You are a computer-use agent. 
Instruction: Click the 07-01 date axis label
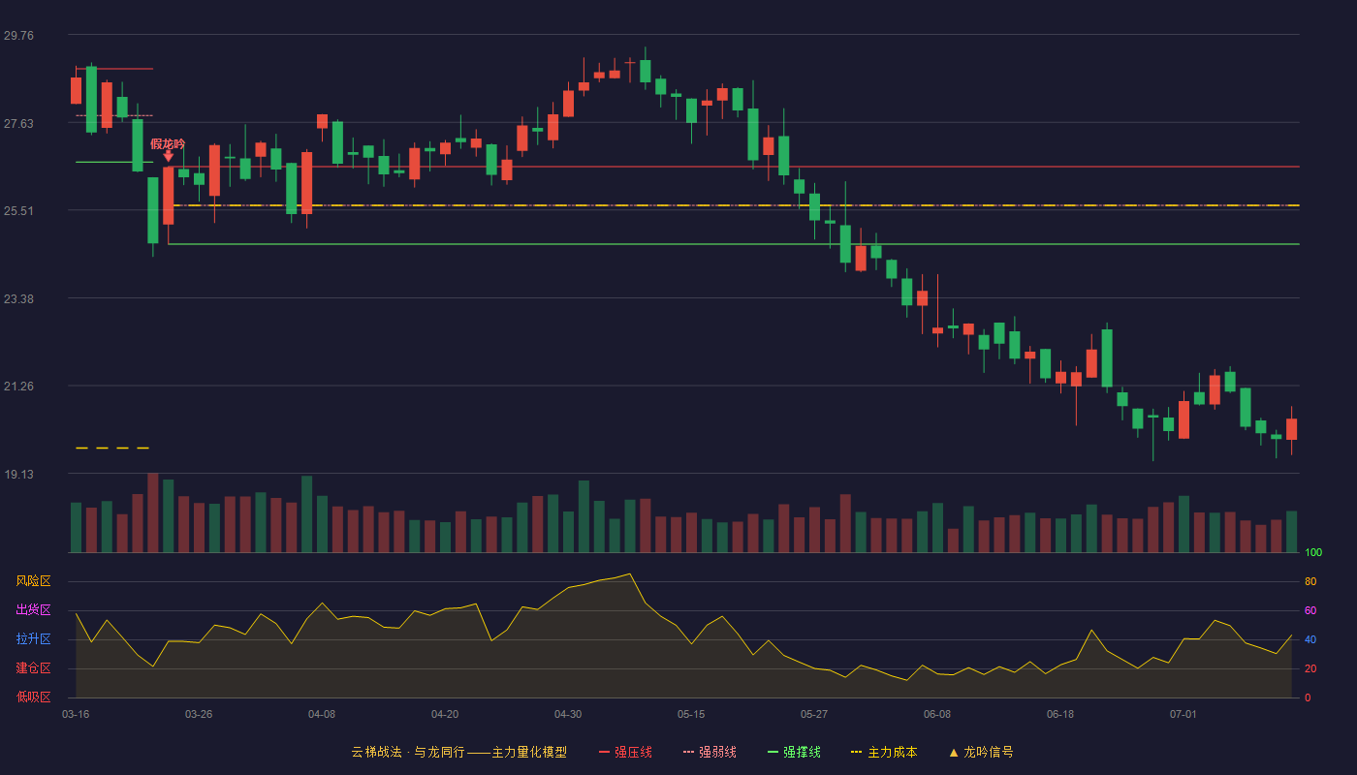click(x=1183, y=714)
